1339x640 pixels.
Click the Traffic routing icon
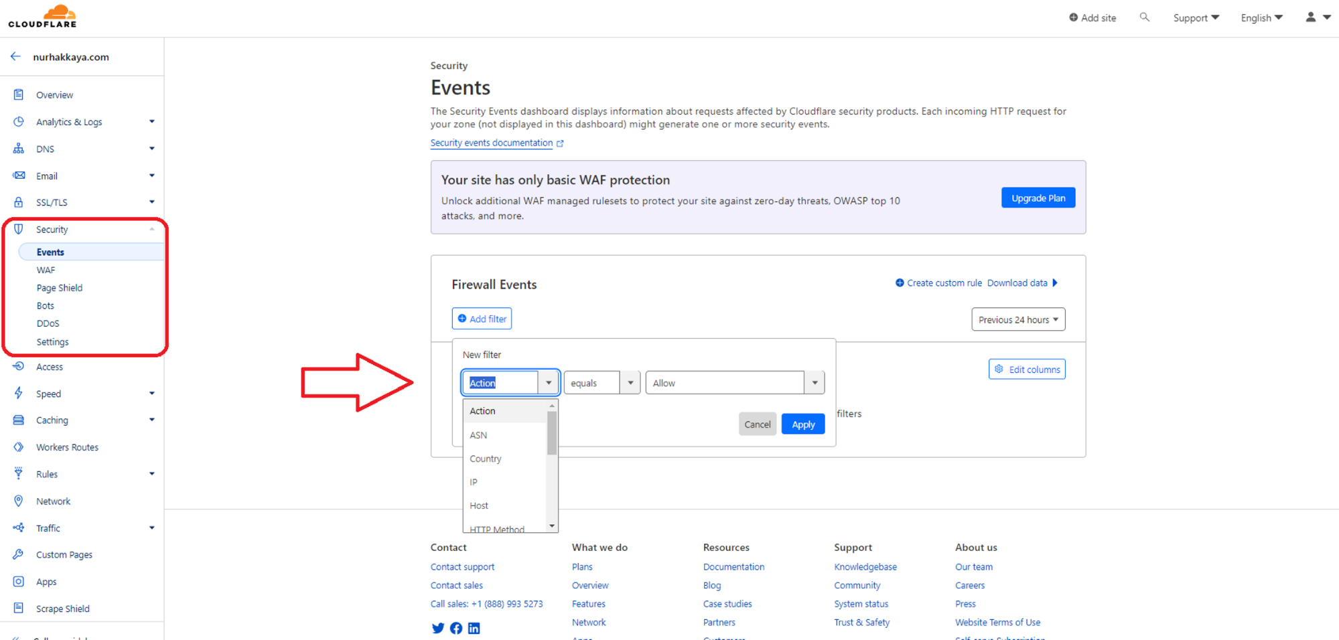[19, 528]
